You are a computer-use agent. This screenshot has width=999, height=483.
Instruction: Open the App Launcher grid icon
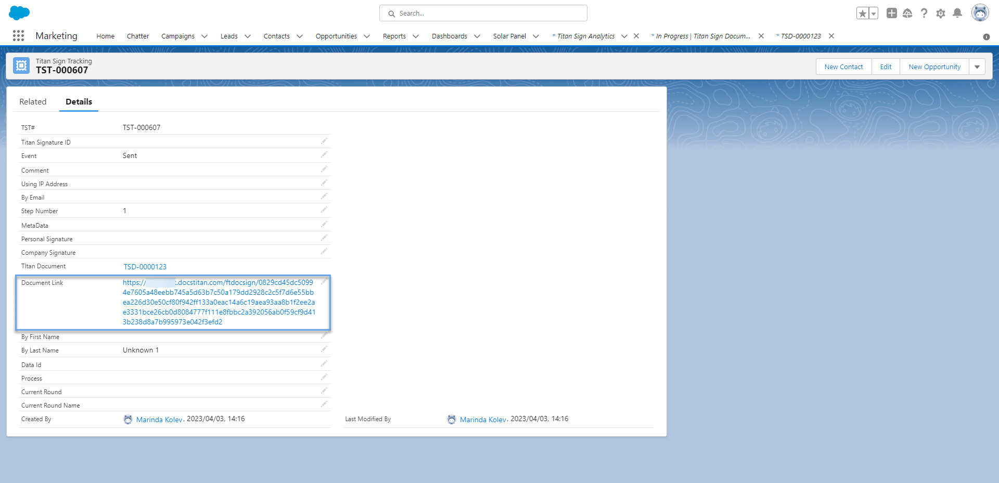point(18,36)
